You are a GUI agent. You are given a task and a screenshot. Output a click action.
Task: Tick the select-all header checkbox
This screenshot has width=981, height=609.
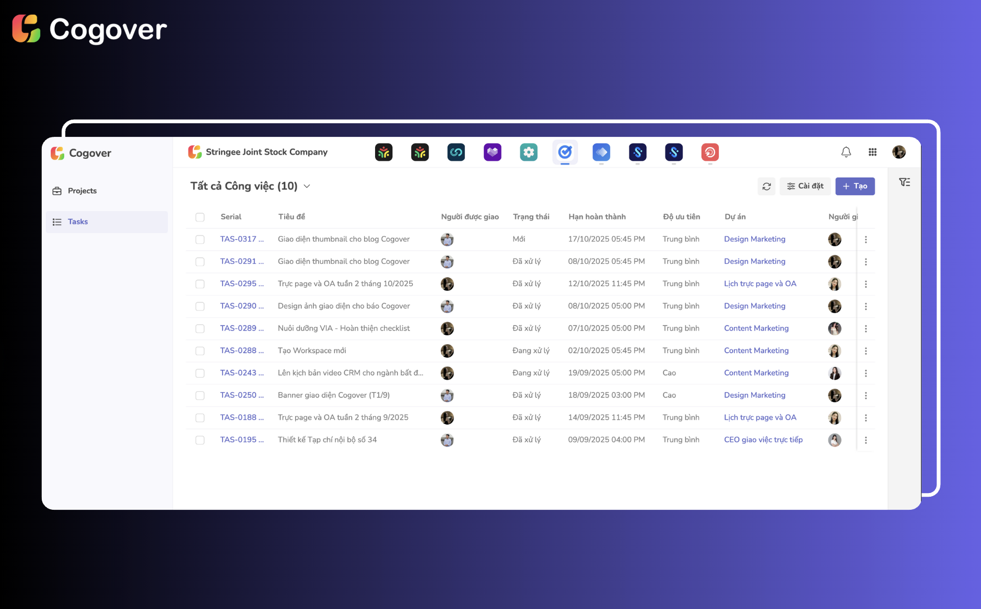[200, 217]
